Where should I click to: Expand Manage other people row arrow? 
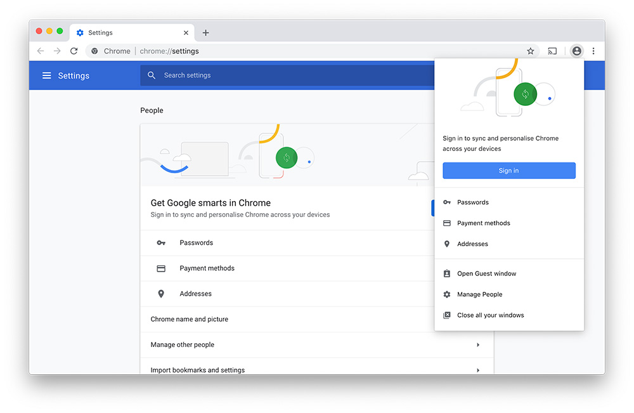[x=478, y=344]
